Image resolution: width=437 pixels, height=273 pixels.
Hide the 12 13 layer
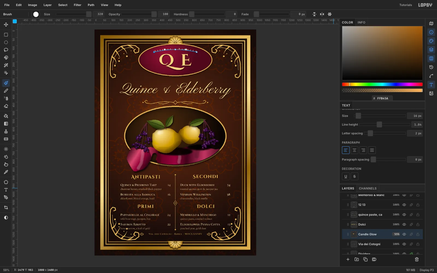coord(404,205)
